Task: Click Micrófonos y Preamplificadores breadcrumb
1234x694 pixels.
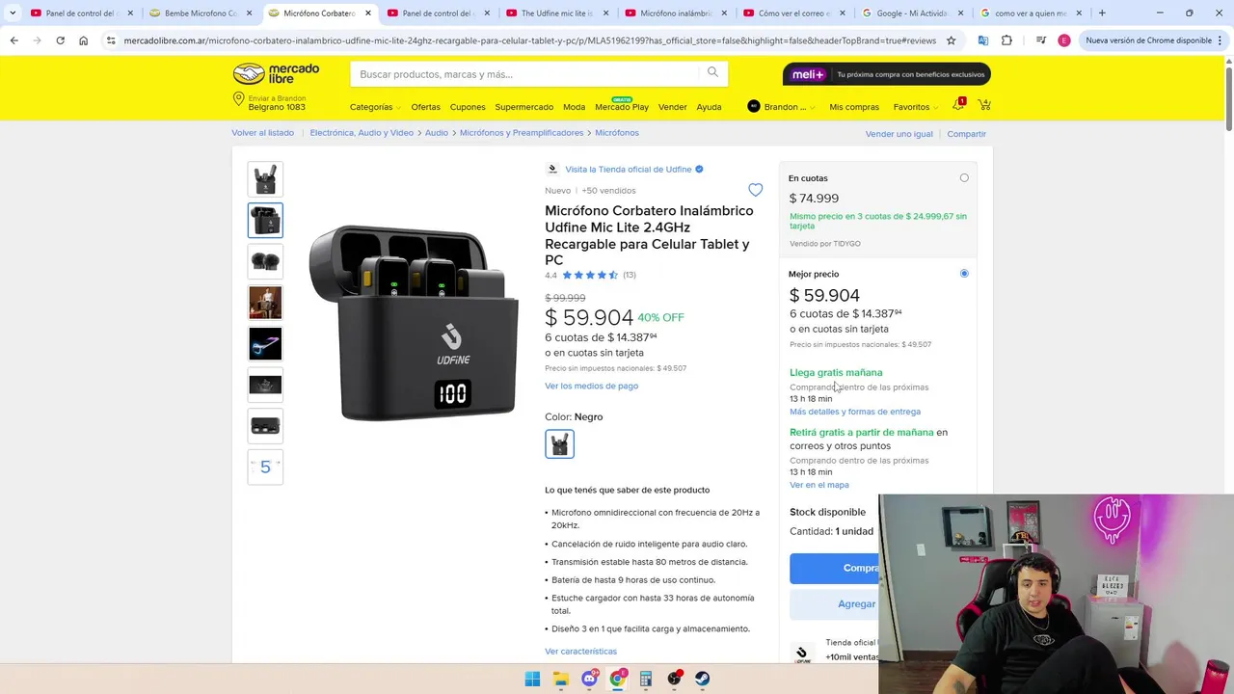Action: tap(522, 133)
